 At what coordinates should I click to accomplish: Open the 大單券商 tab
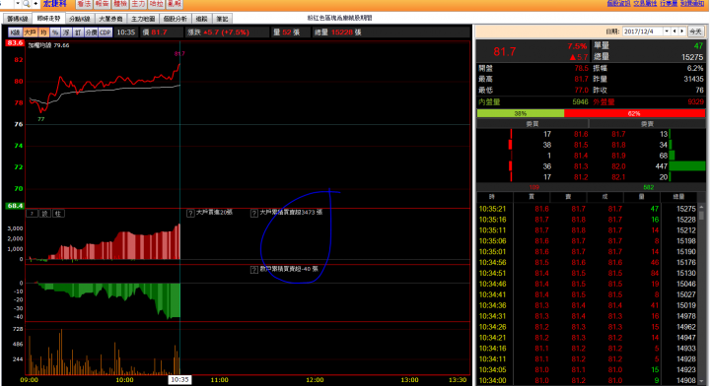110,19
